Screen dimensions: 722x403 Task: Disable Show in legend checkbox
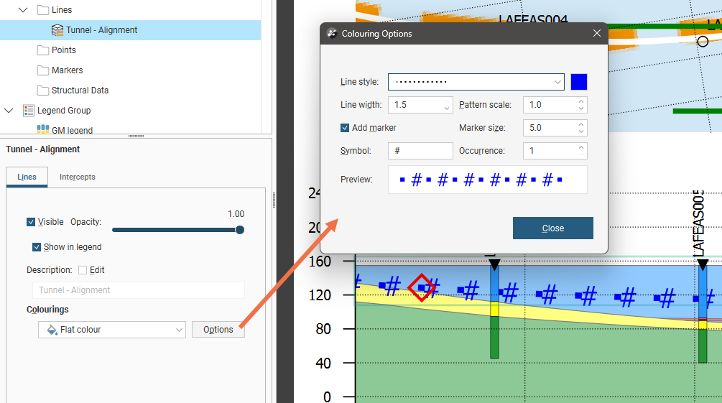tap(37, 247)
